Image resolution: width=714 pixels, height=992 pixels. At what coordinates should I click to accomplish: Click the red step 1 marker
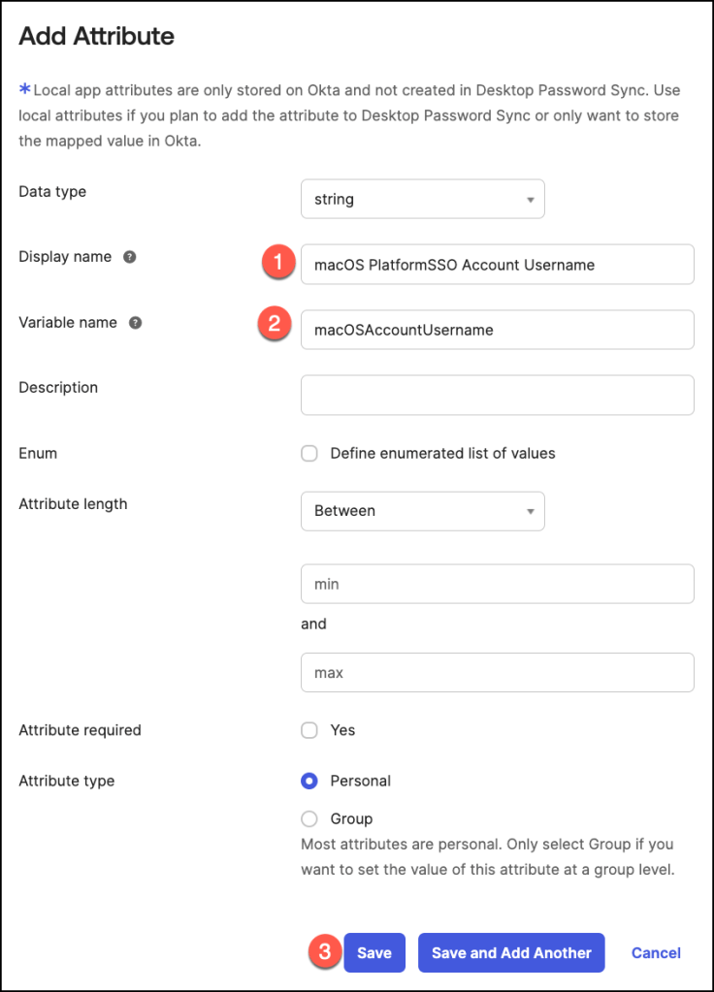coord(279,262)
